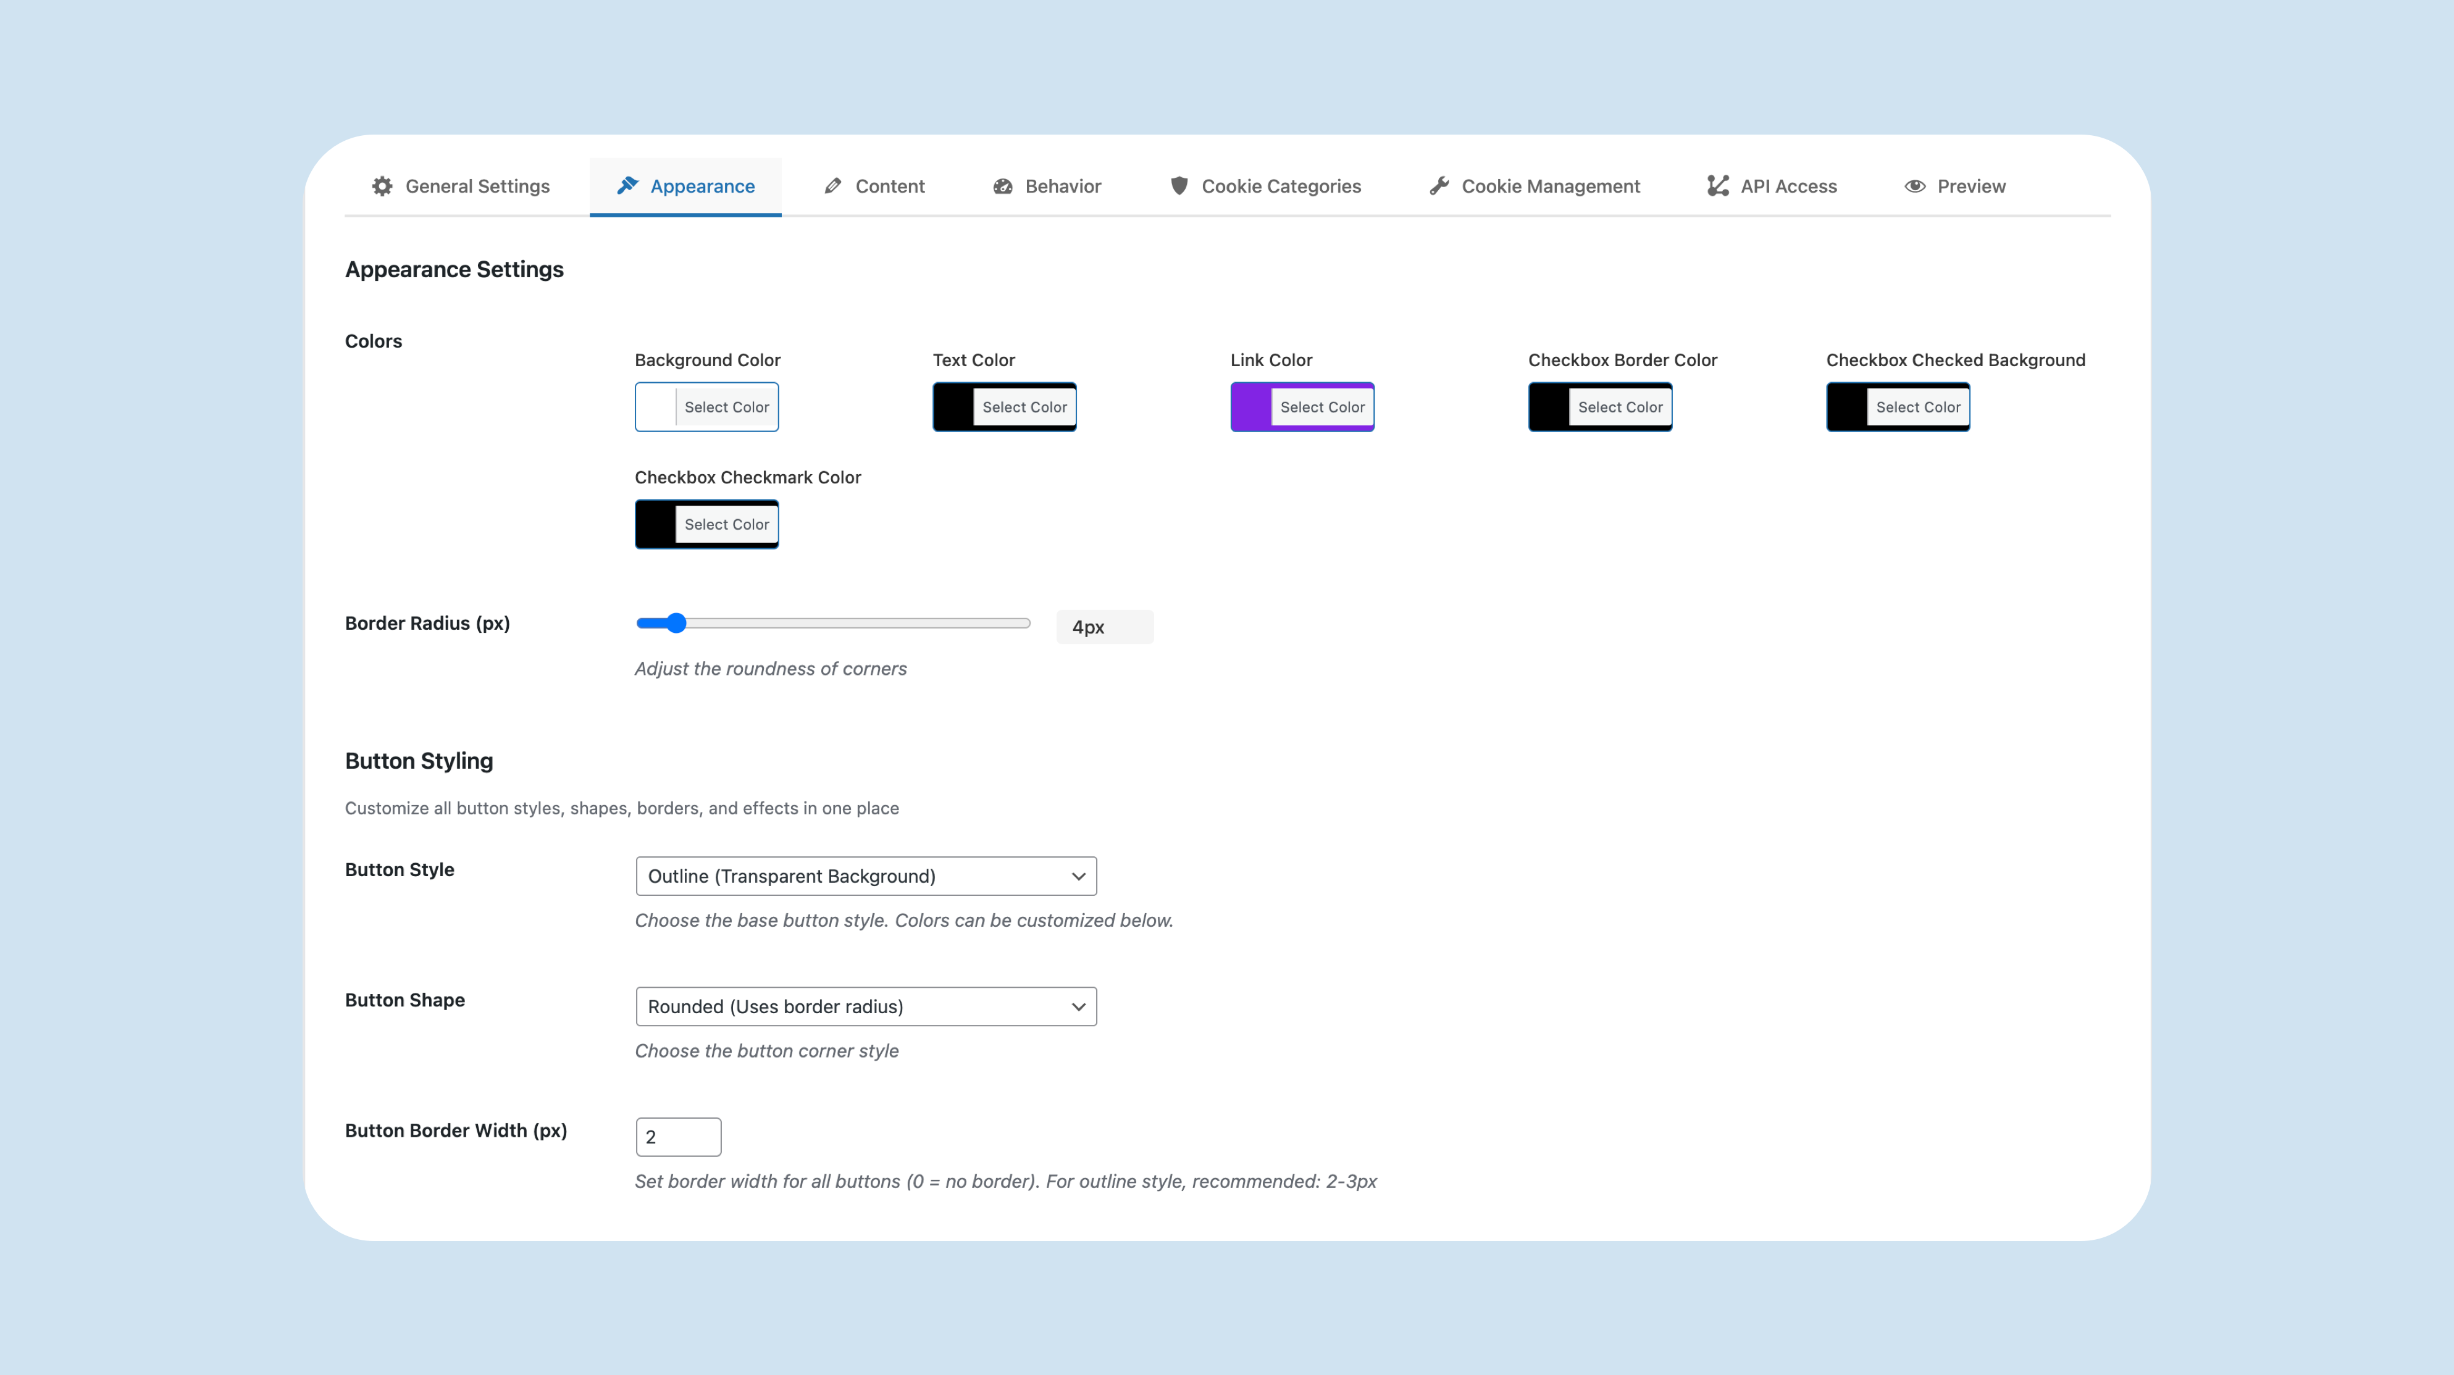This screenshot has height=1375, width=2454.
Task: Click the shield icon on Cookie Categories
Action: 1178,186
